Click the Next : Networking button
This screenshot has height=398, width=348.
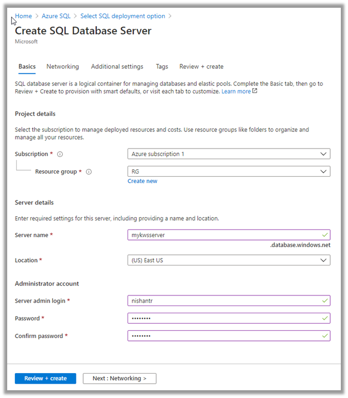[119, 379]
